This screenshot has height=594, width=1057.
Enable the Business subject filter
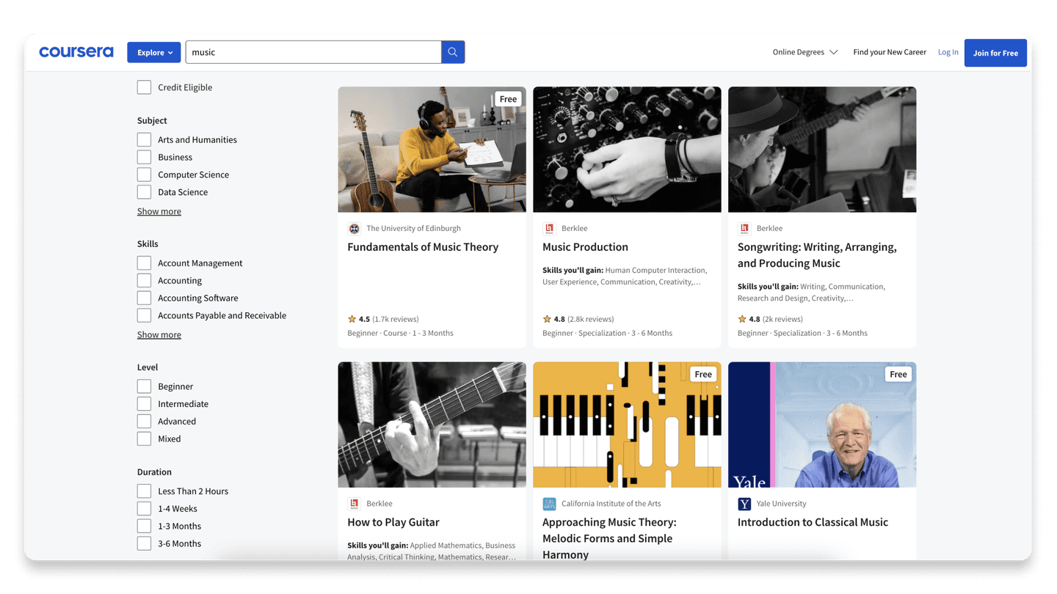tap(144, 157)
